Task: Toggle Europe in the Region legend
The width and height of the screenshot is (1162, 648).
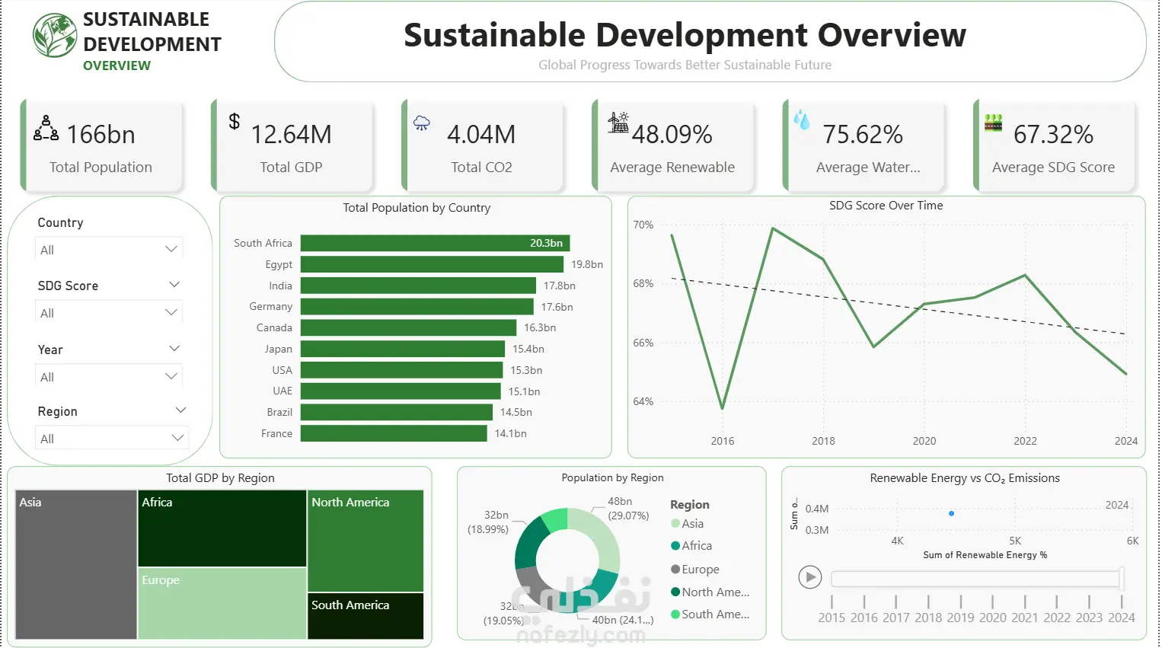Action: 695,570
